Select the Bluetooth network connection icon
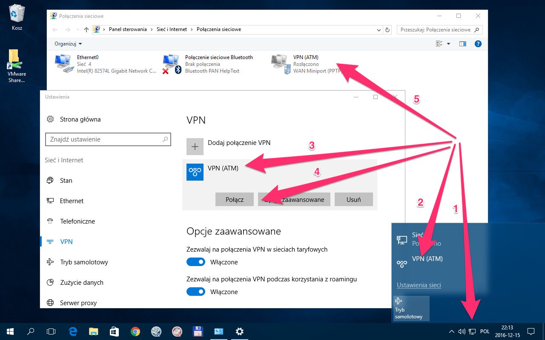This screenshot has width=545, height=340. tap(171, 64)
